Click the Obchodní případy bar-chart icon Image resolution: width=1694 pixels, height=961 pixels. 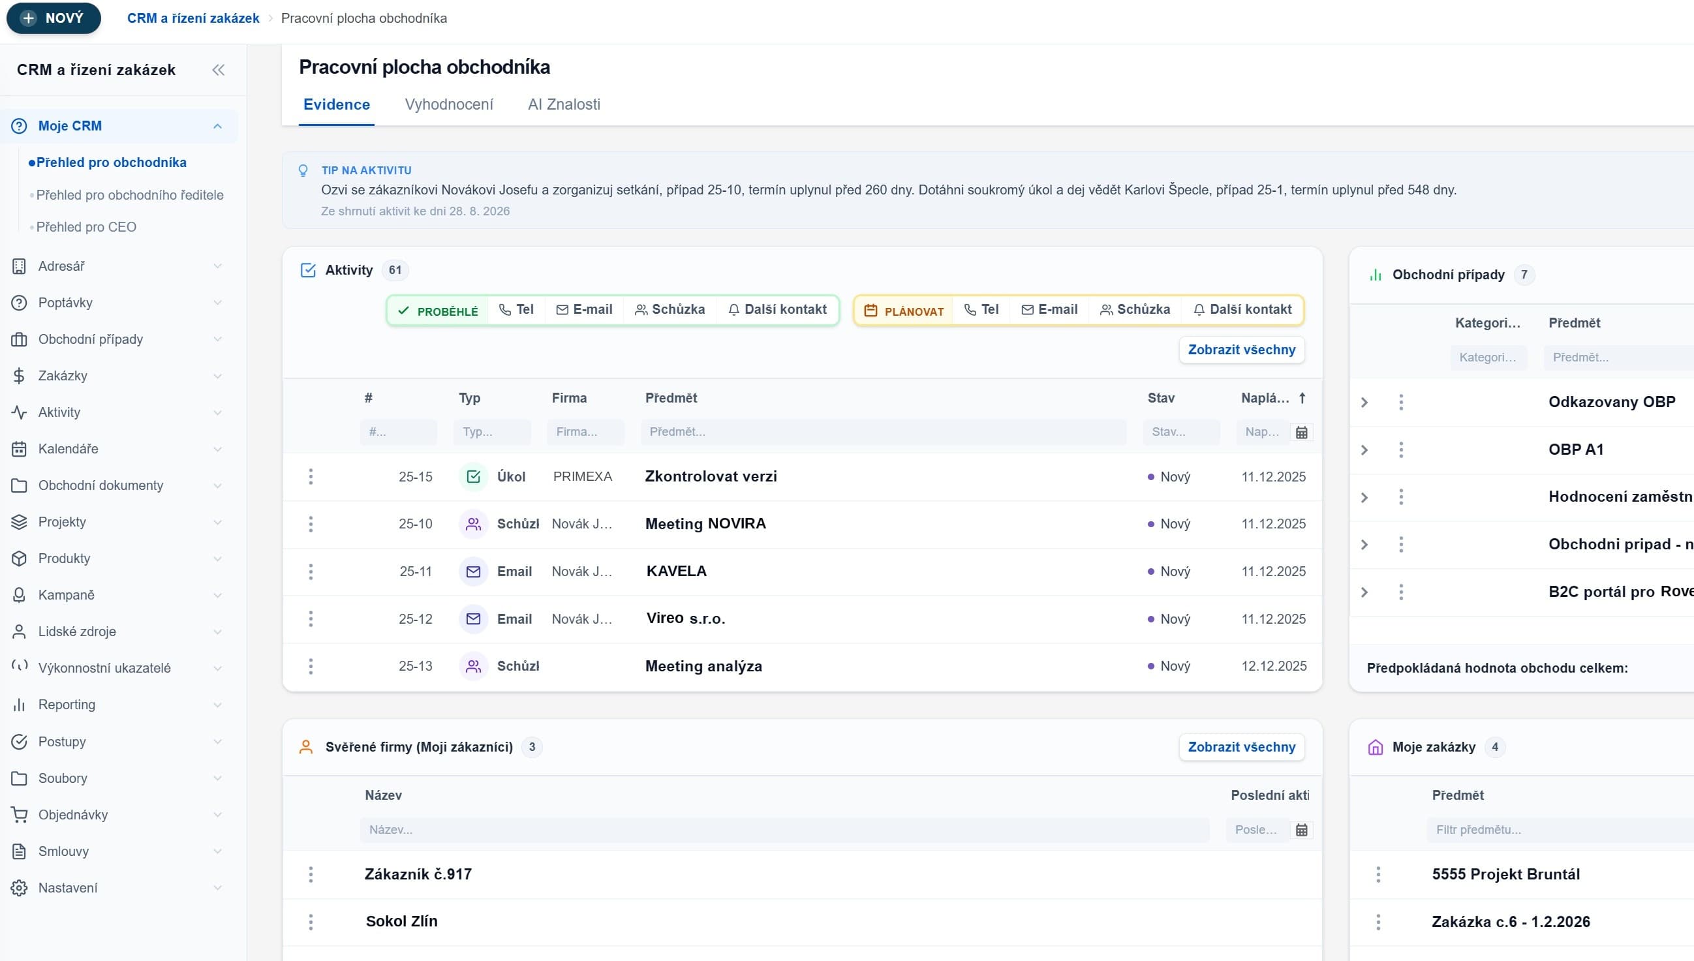click(1375, 275)
